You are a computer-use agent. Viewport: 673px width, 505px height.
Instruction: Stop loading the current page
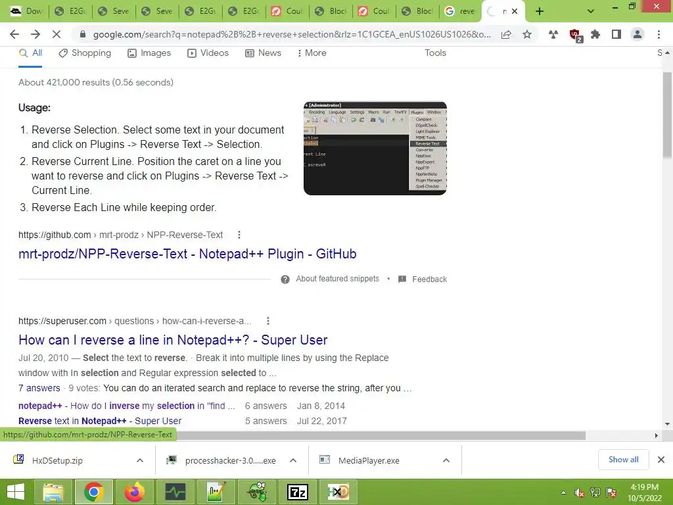point(57,34)
